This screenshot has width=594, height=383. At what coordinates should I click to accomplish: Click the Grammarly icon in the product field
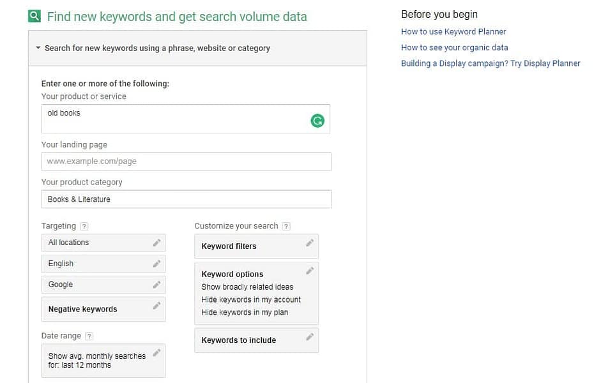click(317, 120)
